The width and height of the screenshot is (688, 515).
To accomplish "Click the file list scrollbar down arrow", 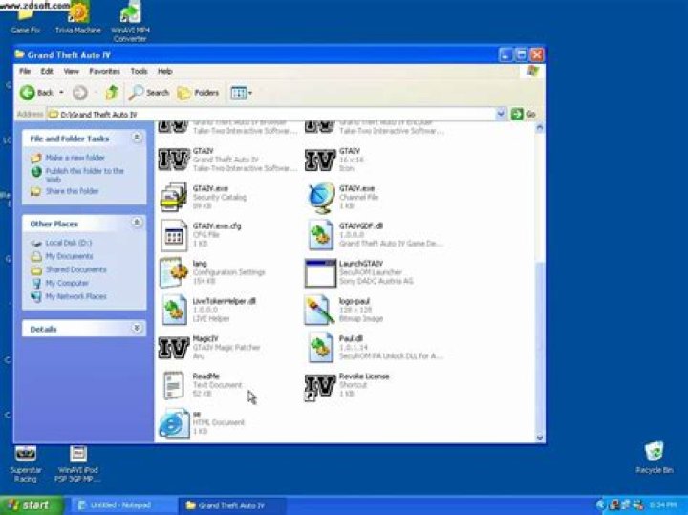I will click(540, 438).
